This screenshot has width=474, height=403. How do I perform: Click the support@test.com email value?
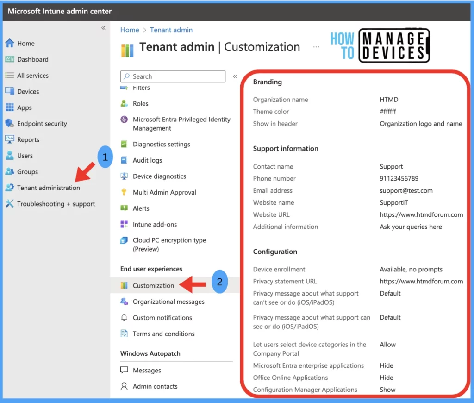click(x=406, y=190)
